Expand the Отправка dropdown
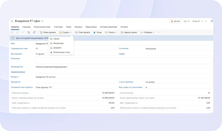Image resolution: width=222 pixels, height=131 pixels. click(149, 33)
